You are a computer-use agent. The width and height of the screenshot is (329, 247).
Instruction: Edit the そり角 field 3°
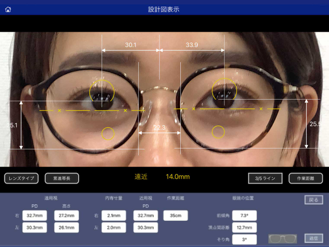point(245,240)
